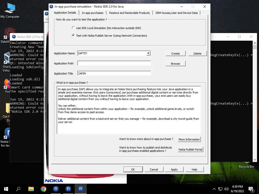Image resolution: width=259 pixels, height=194 pixels.
Task: Select the Firefox desktop shortcut
Action: point(7,85)
